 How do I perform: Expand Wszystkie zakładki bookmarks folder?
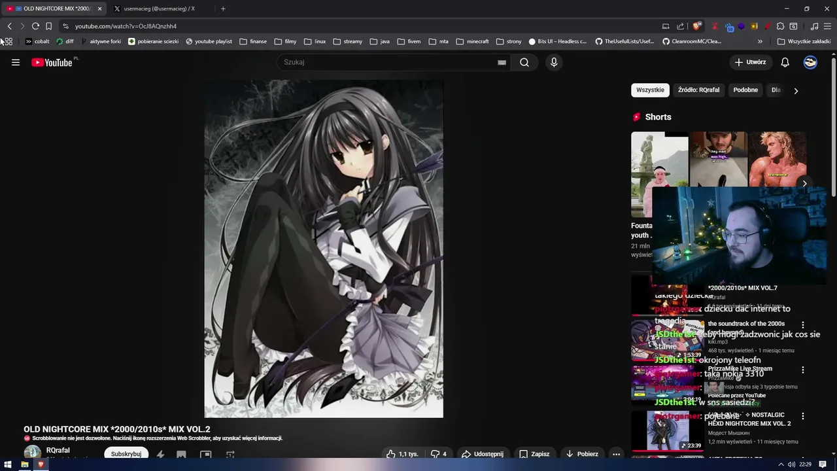(x=804, y=41)
